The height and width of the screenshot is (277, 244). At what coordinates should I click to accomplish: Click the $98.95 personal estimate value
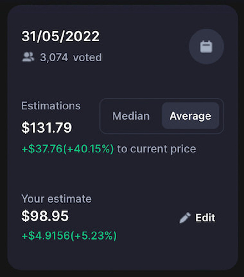(x=45, y=216)
